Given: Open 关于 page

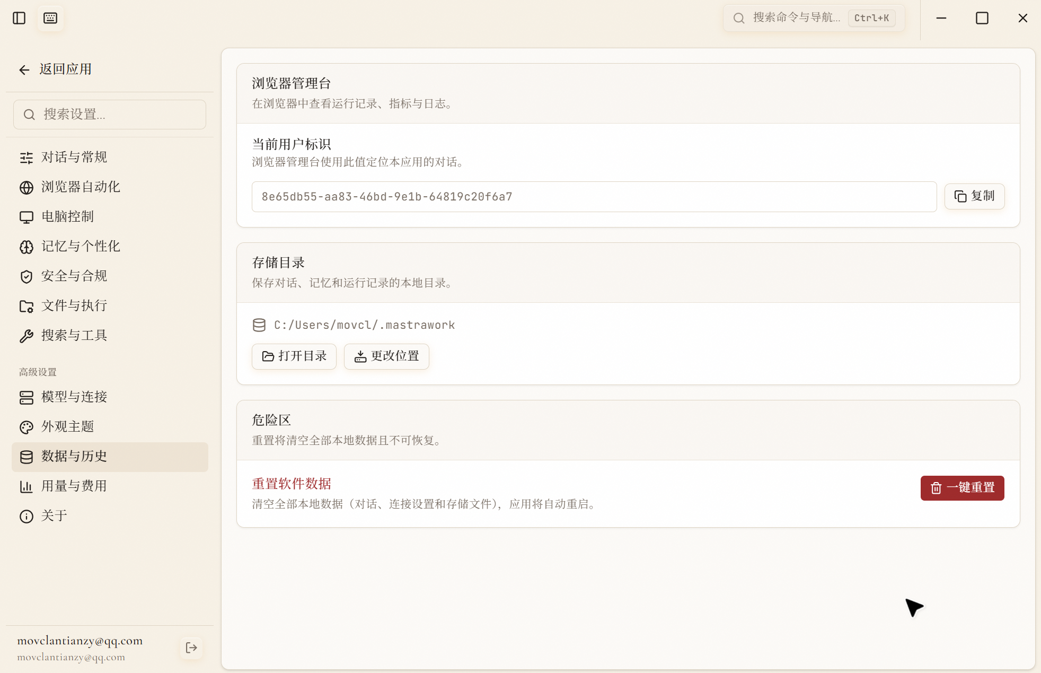Looking at the screenshot, I should pyautogui.click(x=110, y=516).
